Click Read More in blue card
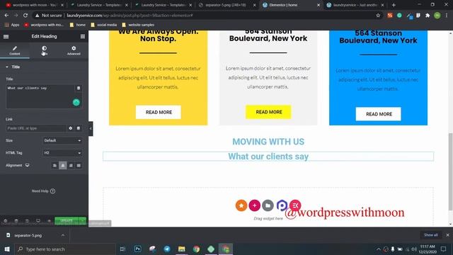The width and height of the screenshot is (453, 255). tap(379, 114)
